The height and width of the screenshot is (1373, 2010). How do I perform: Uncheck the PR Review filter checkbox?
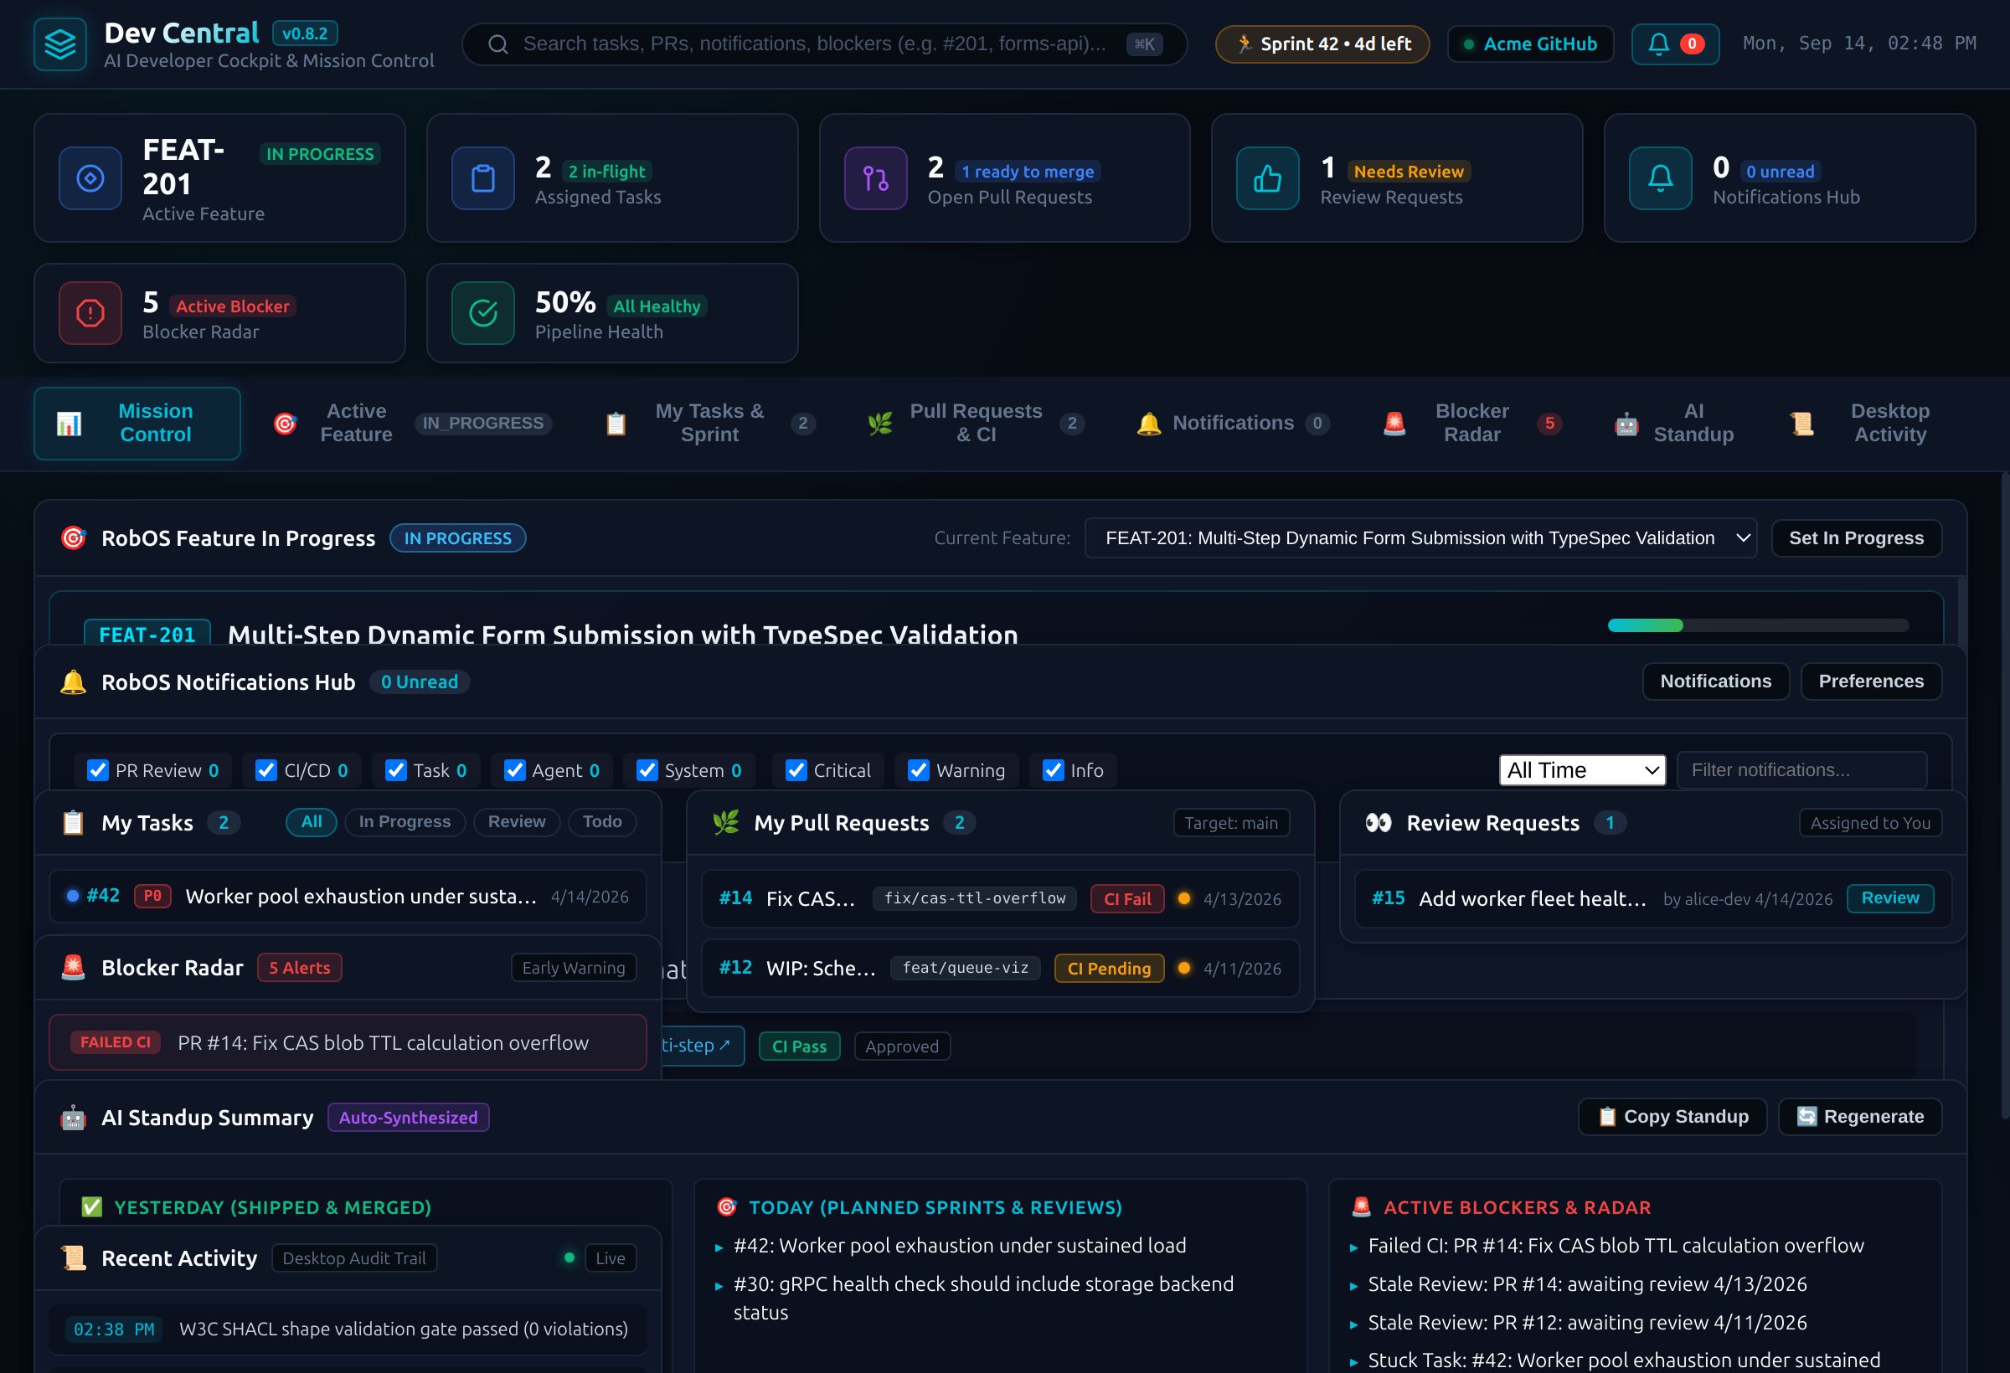coord(98,769)
